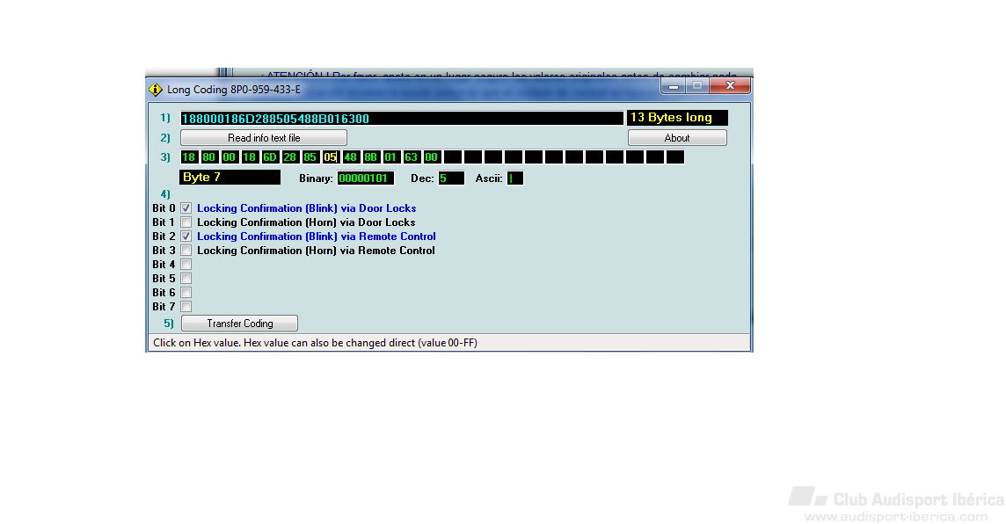Image resolution: width=1006 pixels, height=524 pixels.
Task: Click Locking Confirmation (Horn) via Remote Control text
Action: (316, 251)
